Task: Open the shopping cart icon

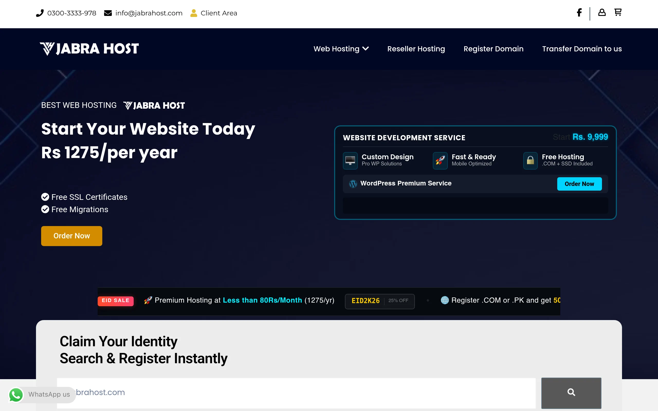Action: coord(618,12)
